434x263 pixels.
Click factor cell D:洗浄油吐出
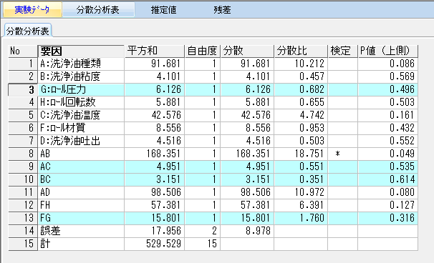click(81, 141)
